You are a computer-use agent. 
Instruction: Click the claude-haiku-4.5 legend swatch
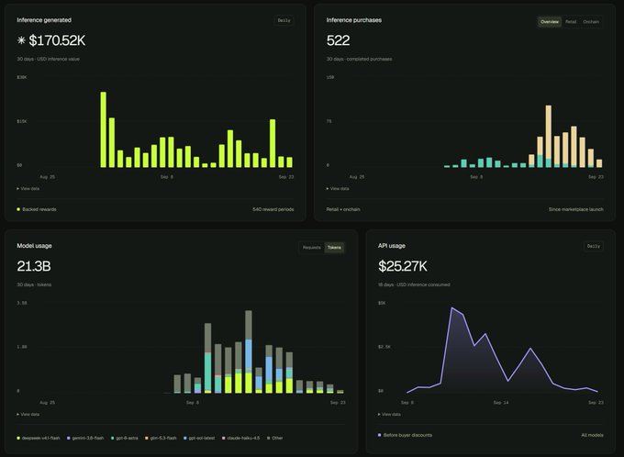[224, 438]
